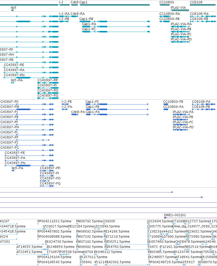Click the CG10809-PB protein label
The width and height of the screenshot is (217, 266).
point(173,102)
